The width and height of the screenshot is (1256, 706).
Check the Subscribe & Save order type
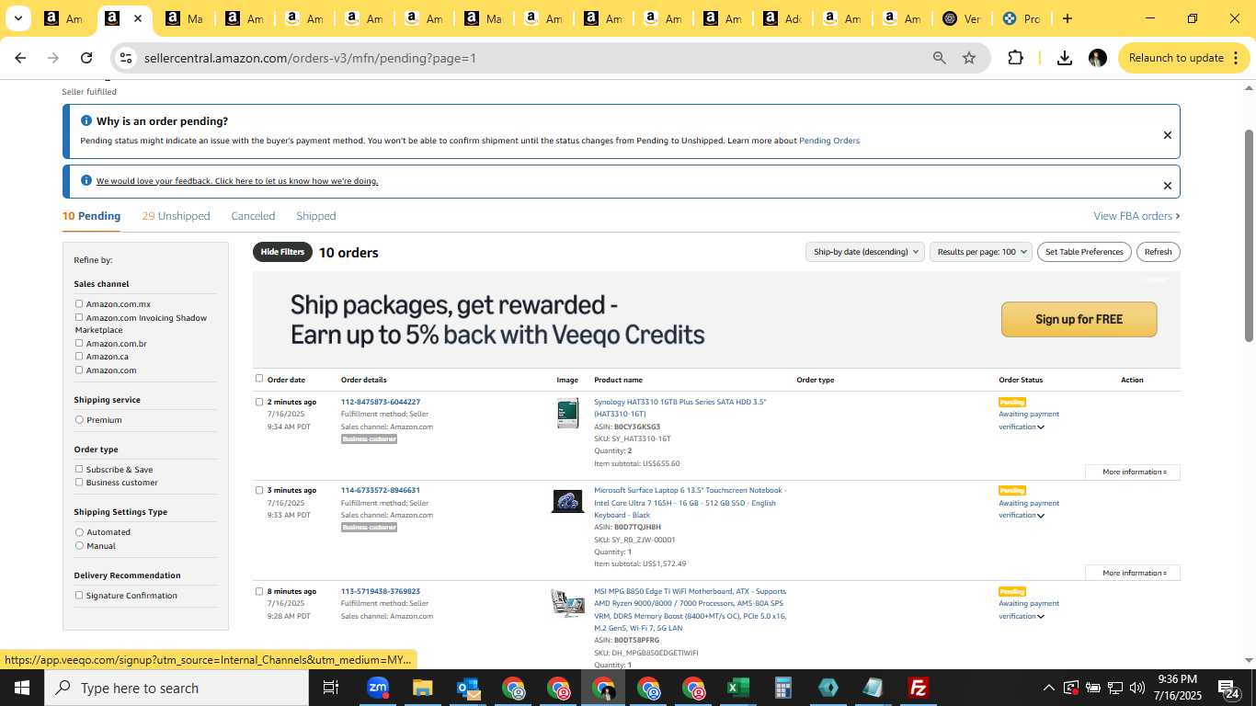point(79,469)
